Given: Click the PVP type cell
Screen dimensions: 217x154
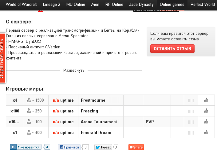Looking at the screenshot, I should pos(157,122).
